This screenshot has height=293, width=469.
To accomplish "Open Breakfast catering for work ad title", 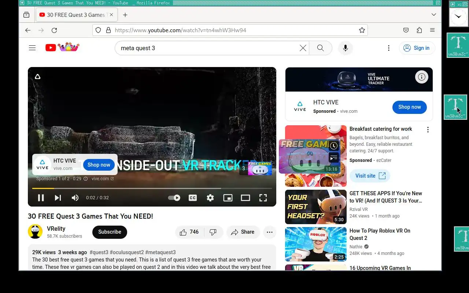I will tap(381, 129).
